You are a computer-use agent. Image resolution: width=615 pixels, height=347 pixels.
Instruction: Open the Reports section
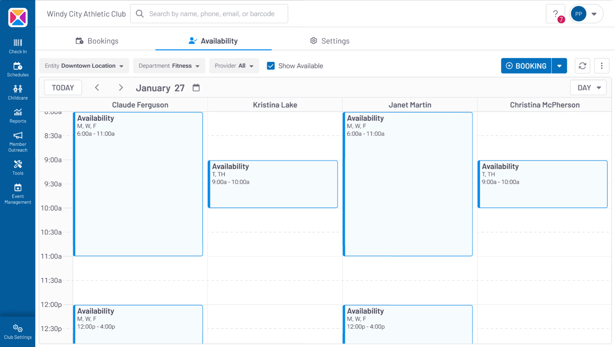click(x=17, y=115)
